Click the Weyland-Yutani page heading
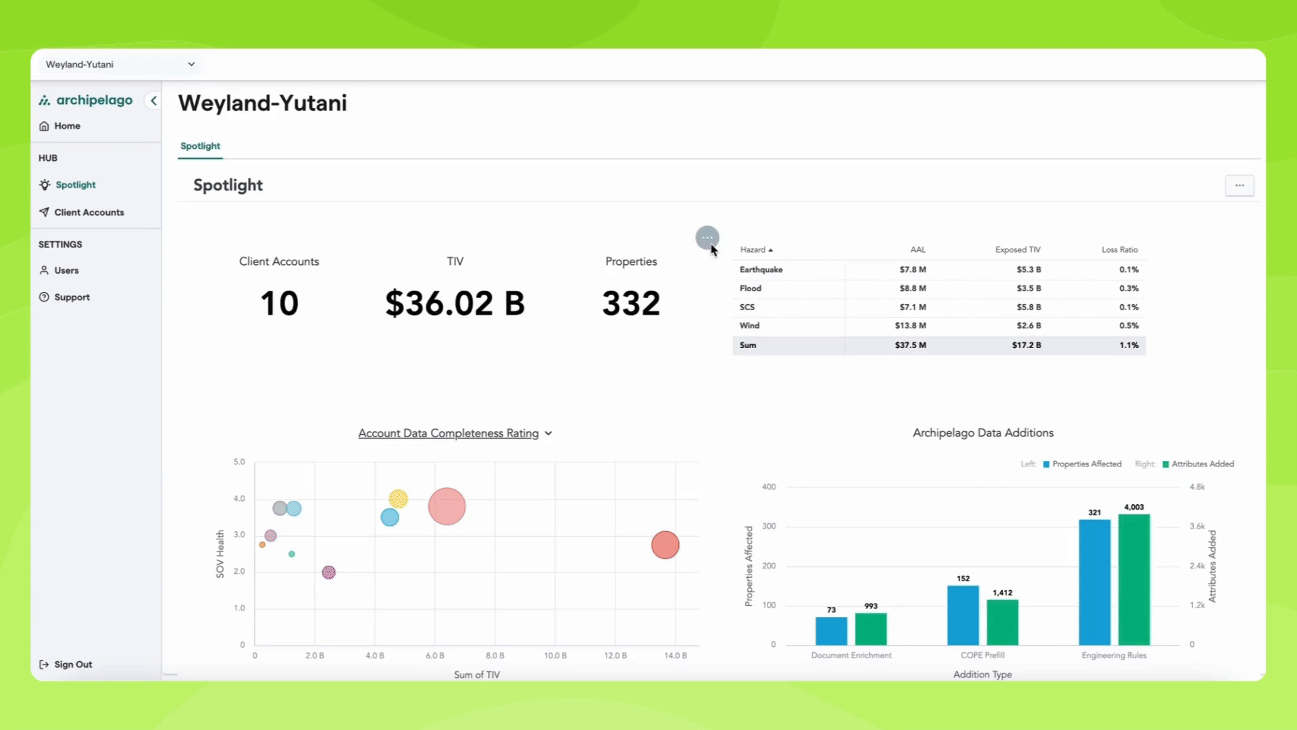This screenshot has width=1297, height=730. click(262, 103)
